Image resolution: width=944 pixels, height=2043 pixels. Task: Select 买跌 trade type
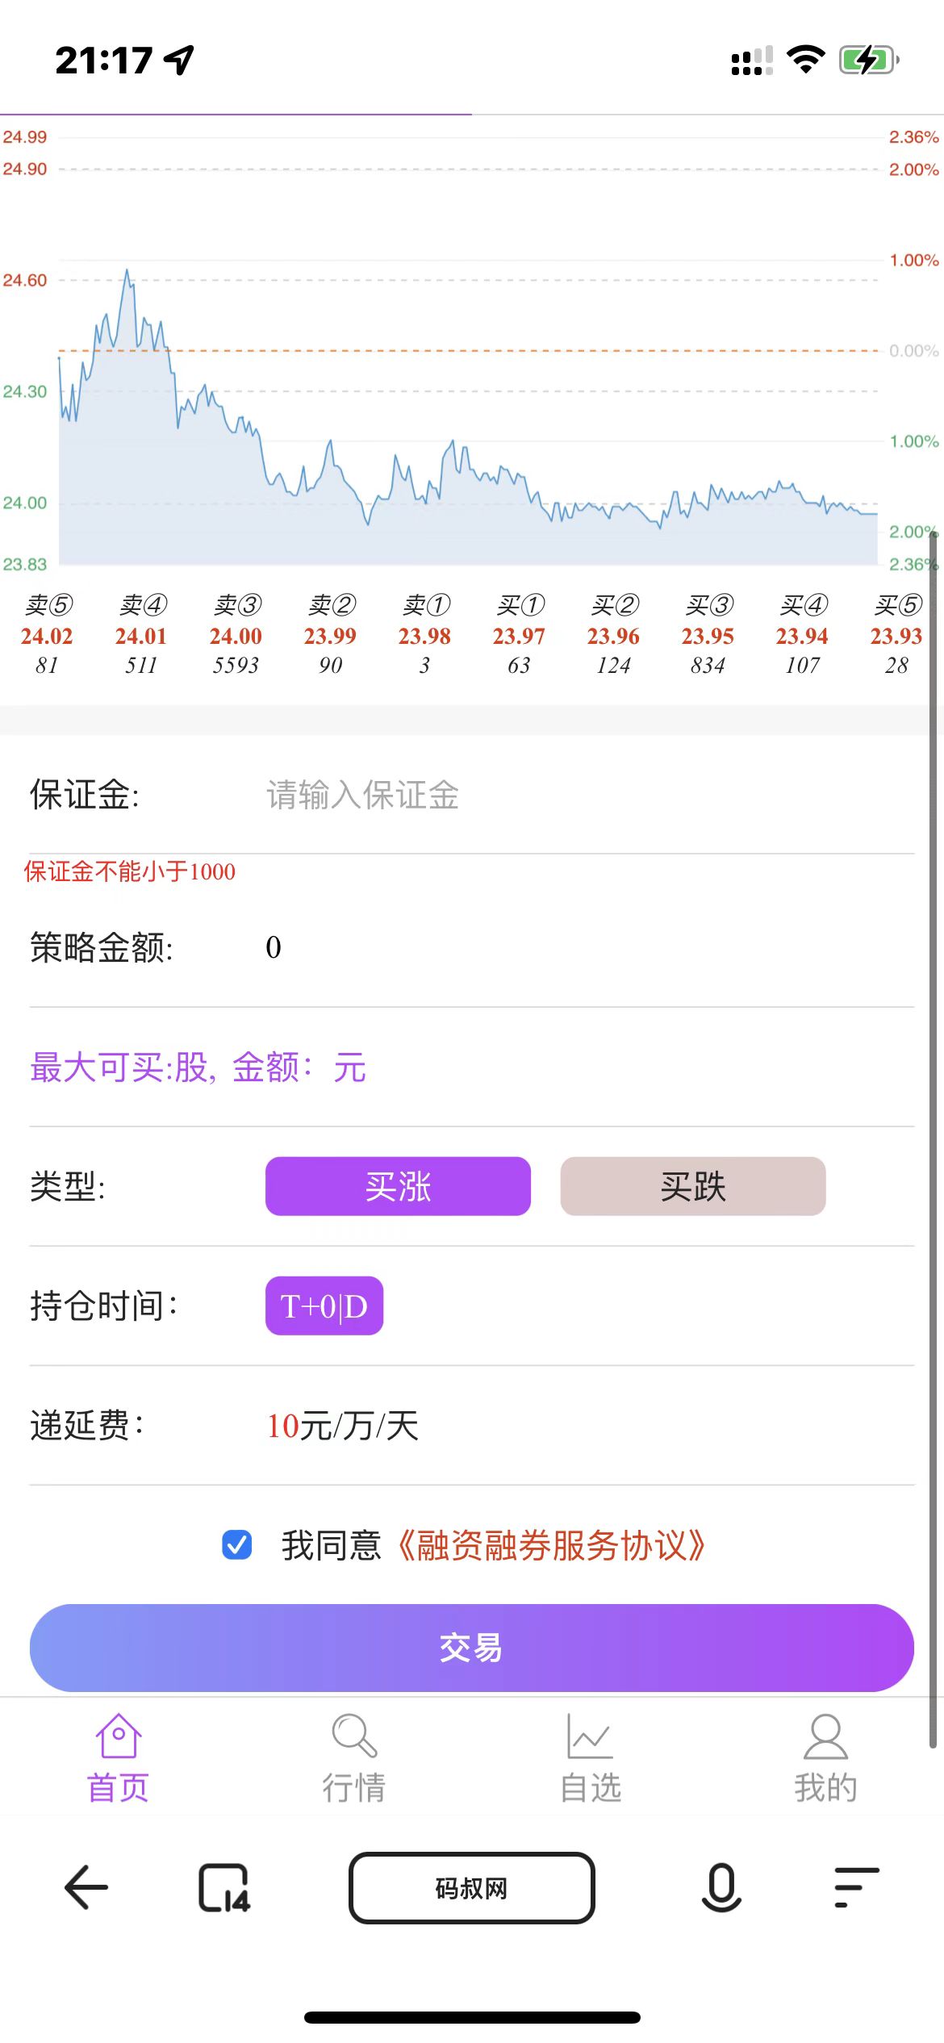[692, 1186]
